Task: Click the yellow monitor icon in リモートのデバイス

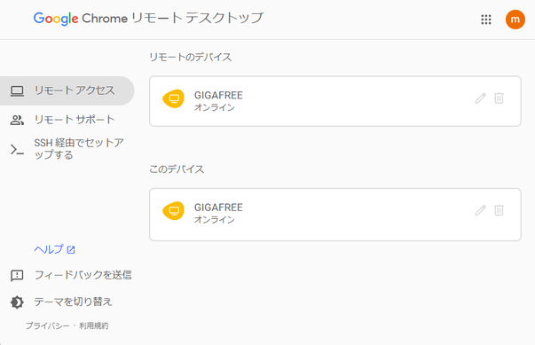Action: click(174, 98)
